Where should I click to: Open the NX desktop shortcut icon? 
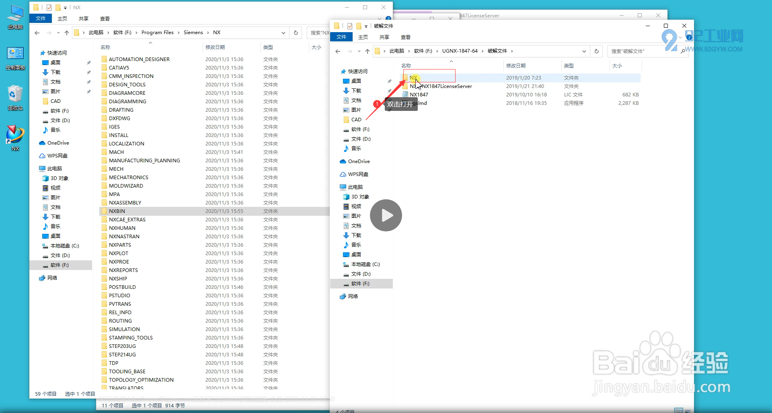pyautogui.click(x=15, y=137)
